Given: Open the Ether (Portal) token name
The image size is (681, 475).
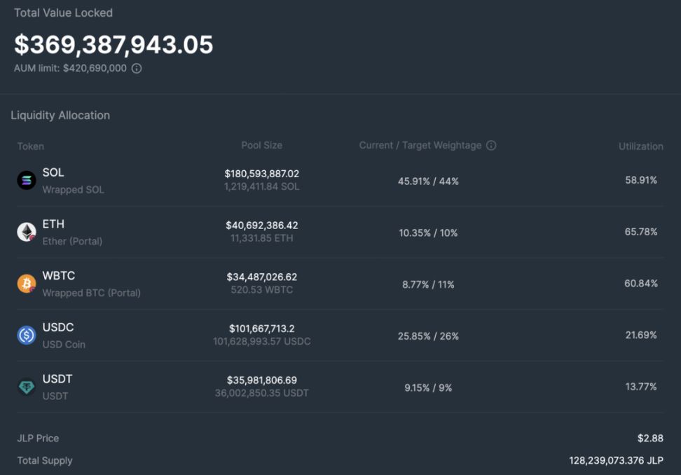Looking at the screenshot, I should point(72,241).
